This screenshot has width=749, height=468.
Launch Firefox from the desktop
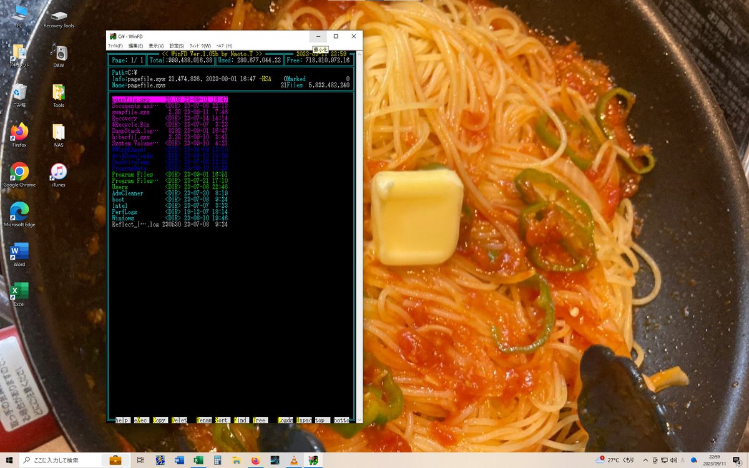pos(19,135)
